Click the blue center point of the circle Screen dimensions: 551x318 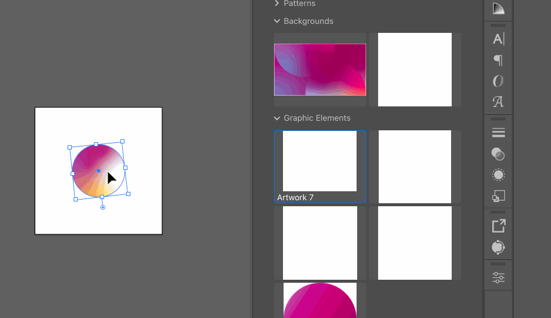click(x=99, y=171)
